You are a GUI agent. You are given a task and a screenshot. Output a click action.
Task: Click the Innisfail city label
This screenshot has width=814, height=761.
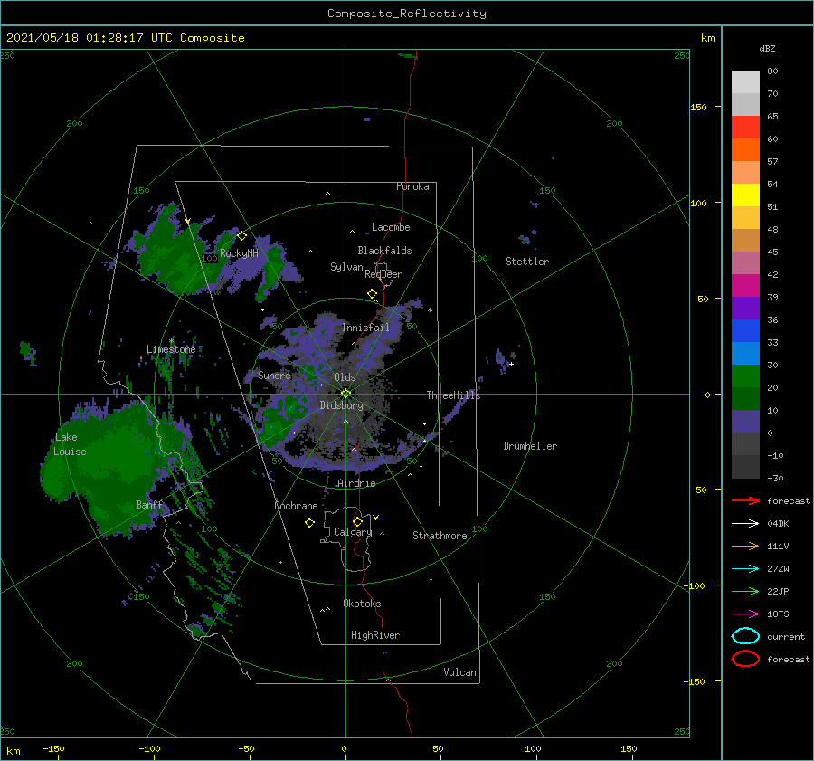tap(365, 328)
